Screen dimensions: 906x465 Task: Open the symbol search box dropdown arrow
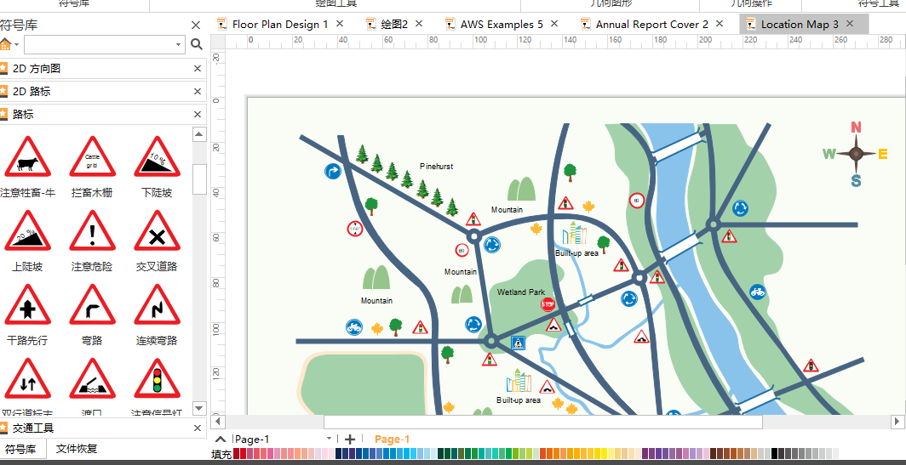coord(178,44)
